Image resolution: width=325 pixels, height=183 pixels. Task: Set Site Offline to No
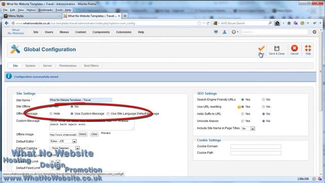72,106
